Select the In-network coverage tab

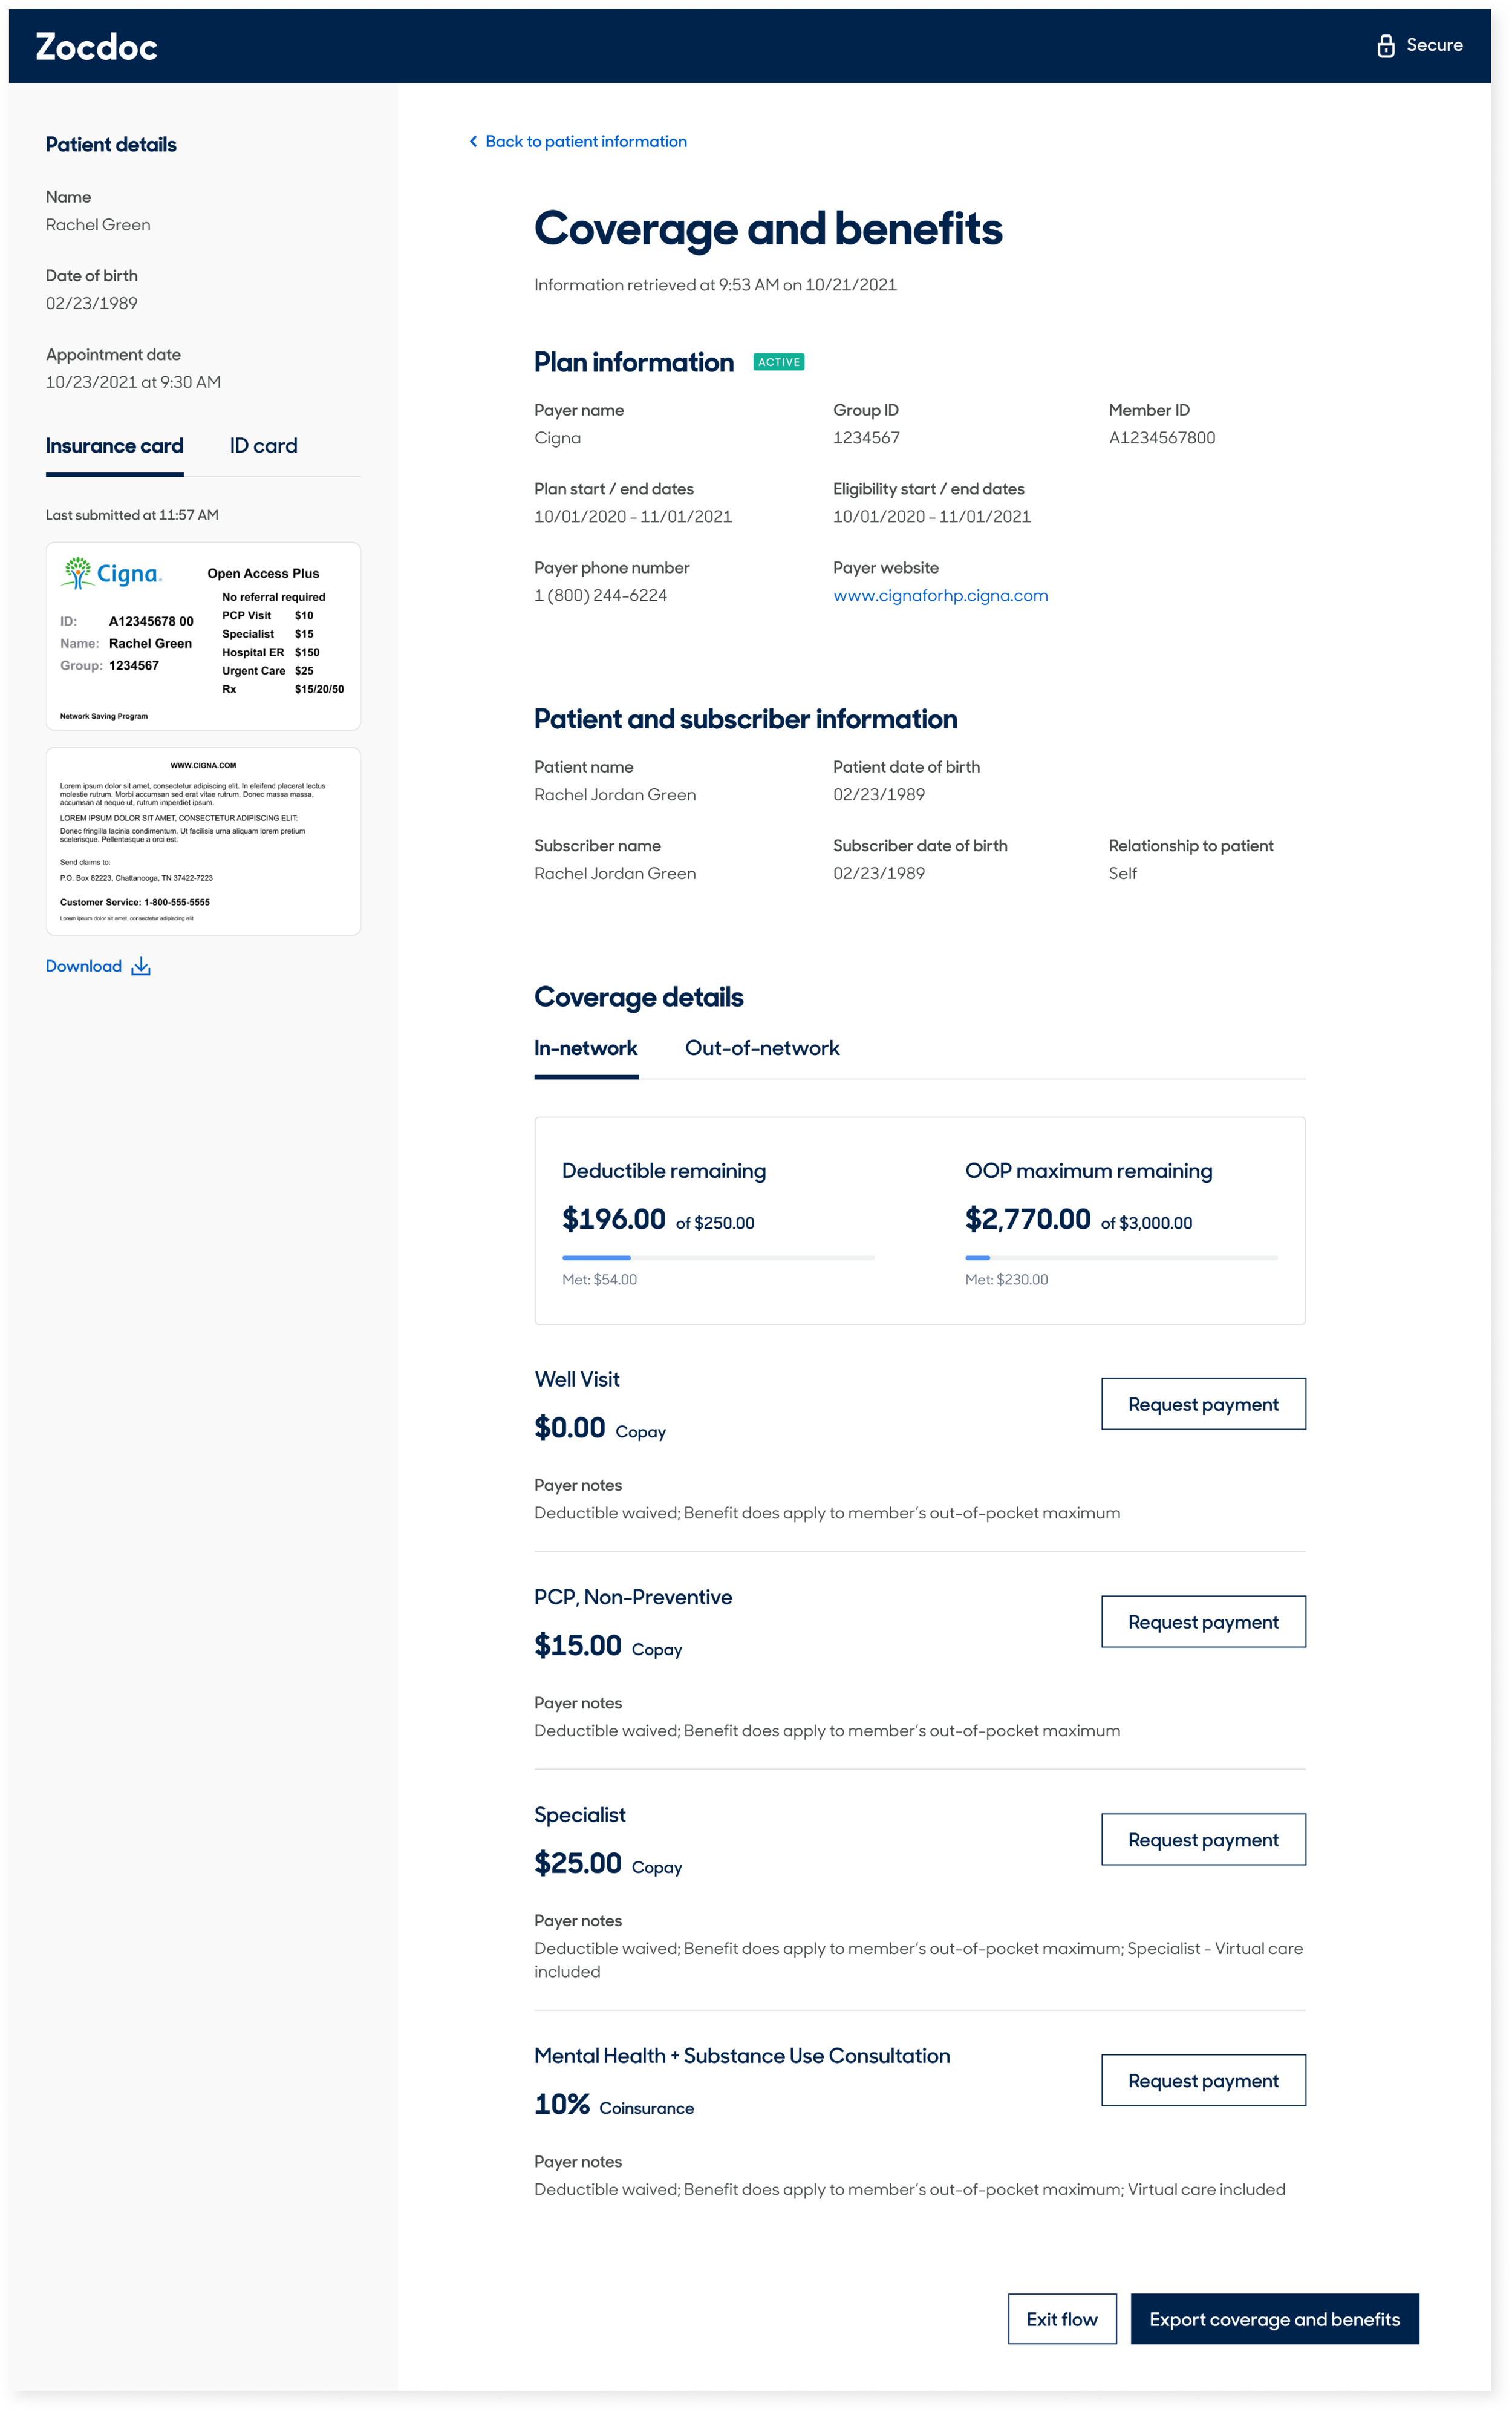coord(586,1048)
